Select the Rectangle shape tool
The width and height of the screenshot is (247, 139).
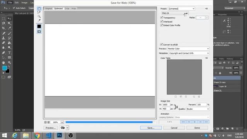click(x=9, y=58)
